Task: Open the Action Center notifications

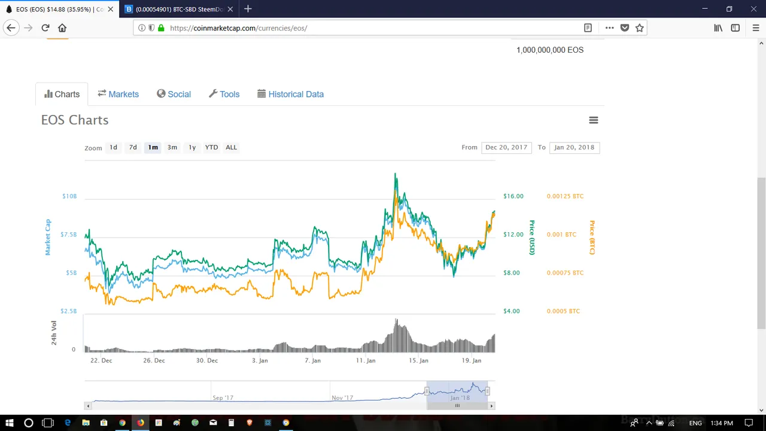Action: pos(749,423)
